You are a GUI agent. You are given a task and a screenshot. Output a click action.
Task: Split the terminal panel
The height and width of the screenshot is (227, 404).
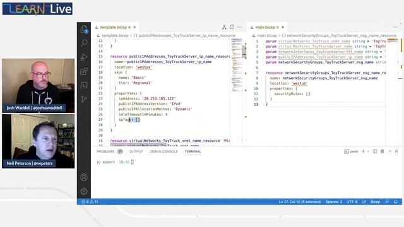[375, 151]
